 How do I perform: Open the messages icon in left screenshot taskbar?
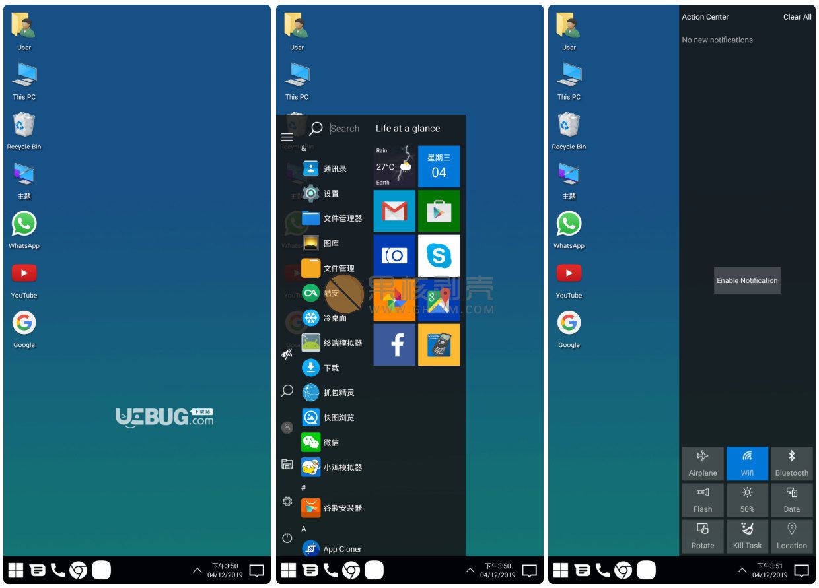pyautogui.click(x=38, y=570)
